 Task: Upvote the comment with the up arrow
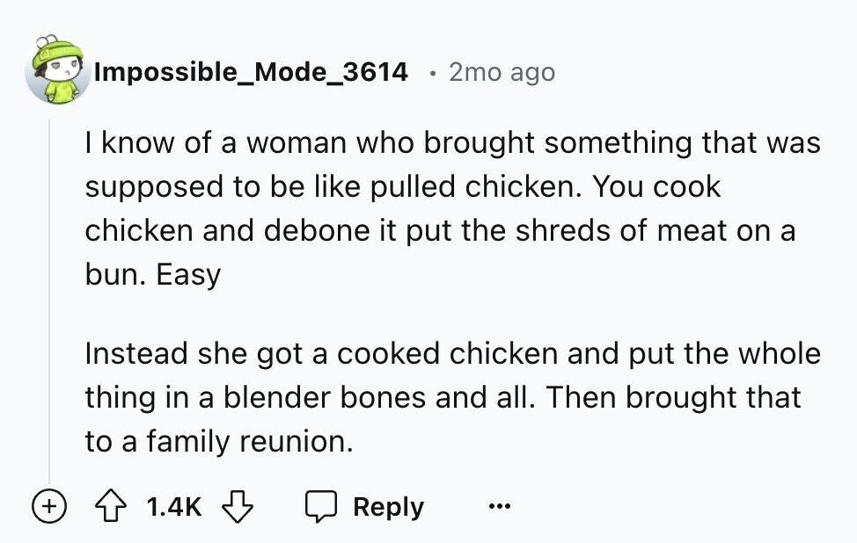(x=110, y=506)
